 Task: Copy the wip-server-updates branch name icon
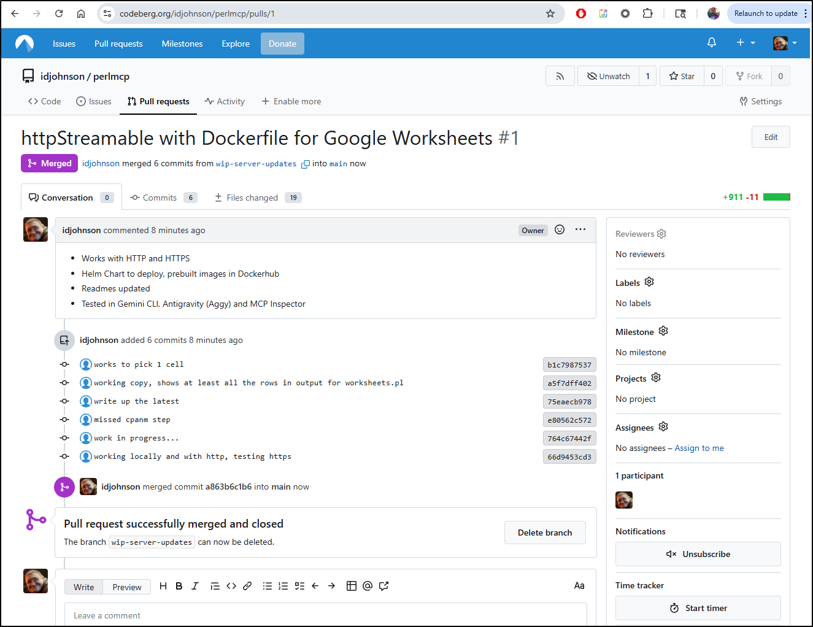pos(305,164)
